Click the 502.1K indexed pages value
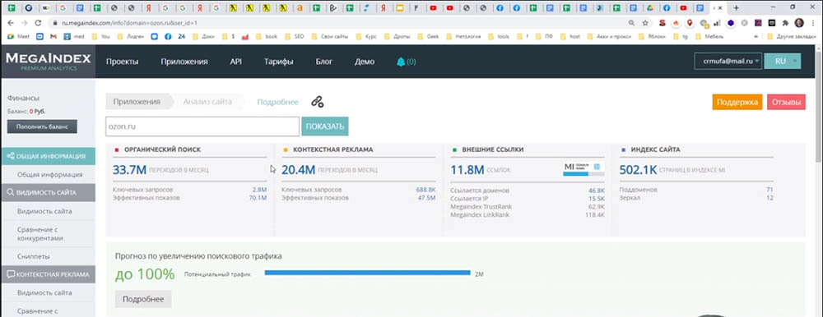Viewport: 823px width, 317px height. click(639, 170)
